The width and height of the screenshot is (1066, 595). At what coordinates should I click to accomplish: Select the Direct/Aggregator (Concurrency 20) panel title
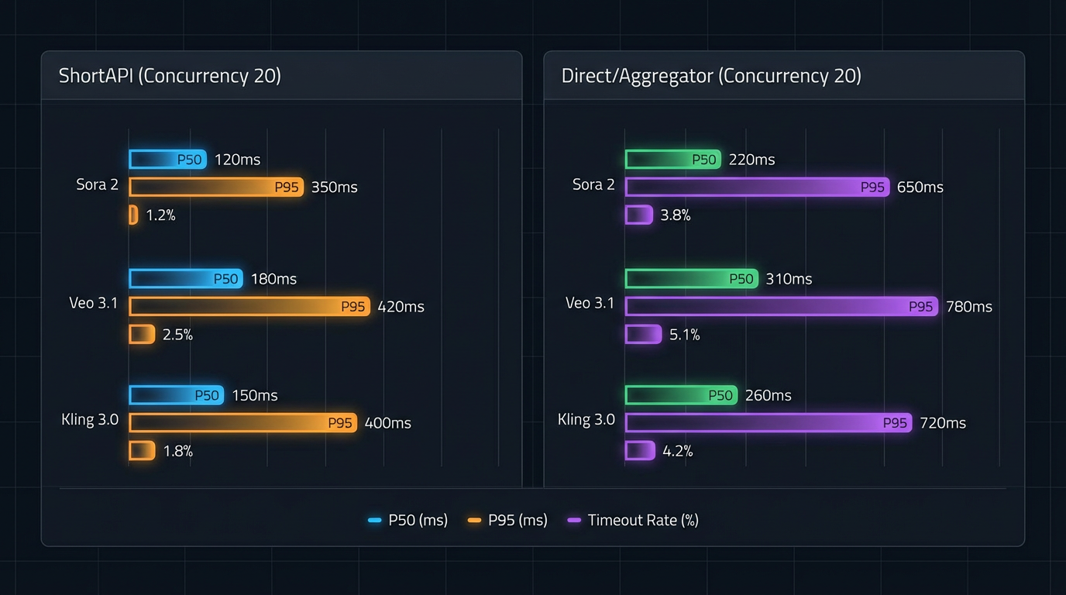point(711,76)
